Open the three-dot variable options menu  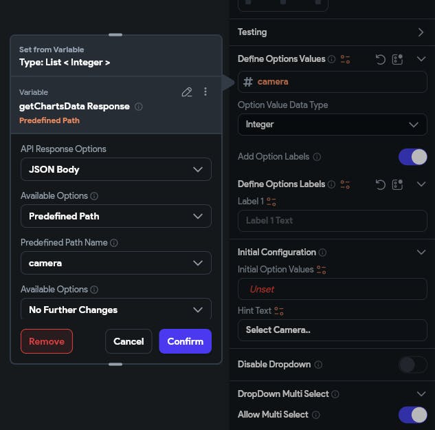pyautogui.click(x=205, y=92)
